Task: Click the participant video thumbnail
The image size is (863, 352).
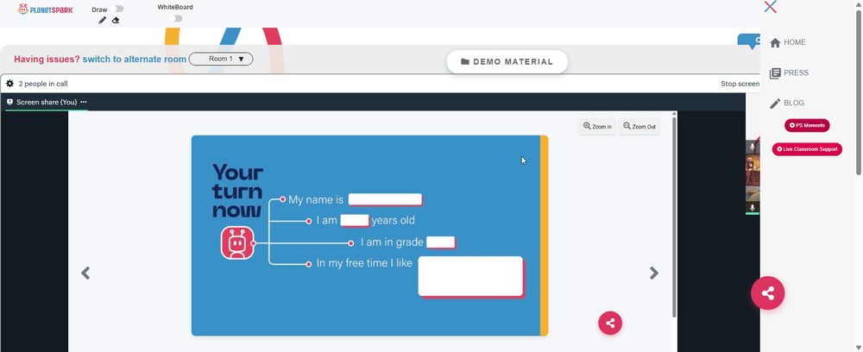Action: [753, 178]
